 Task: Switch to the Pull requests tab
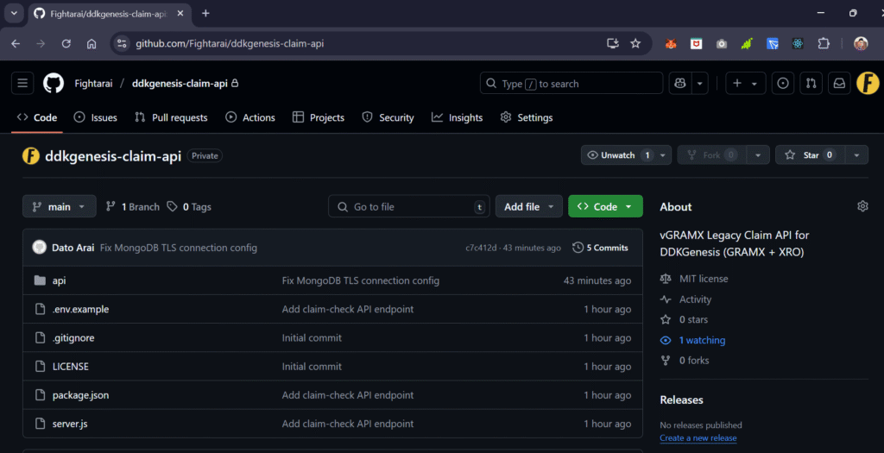pyautogui.click(x=171, y=117)
